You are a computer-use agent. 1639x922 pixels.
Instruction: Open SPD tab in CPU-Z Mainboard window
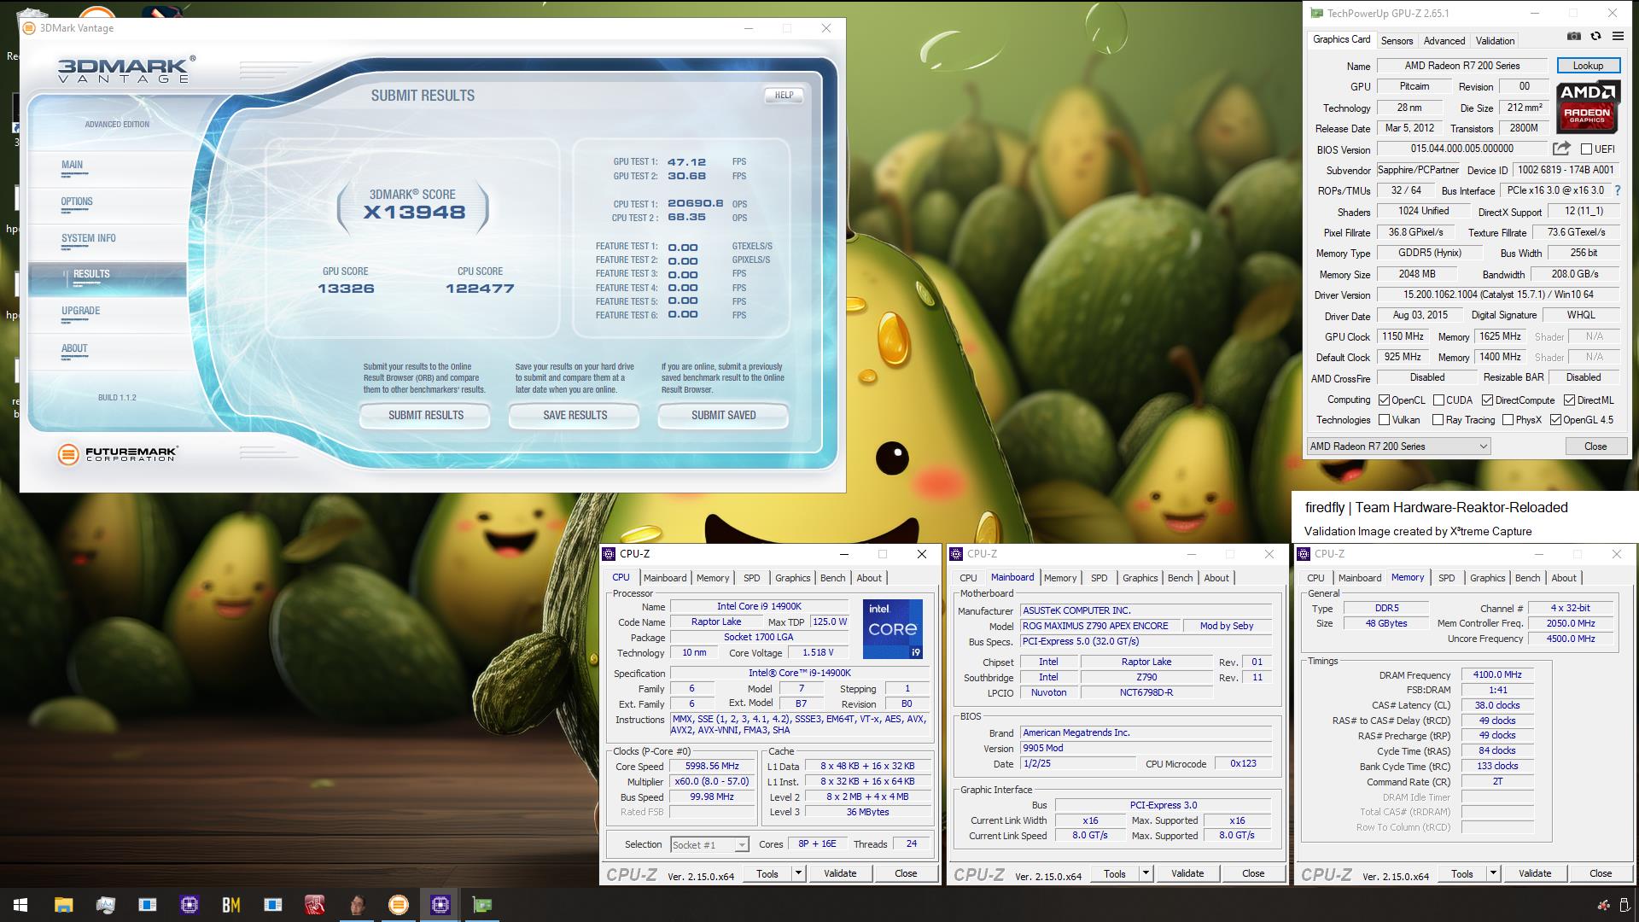click(x=1099, y=578)
